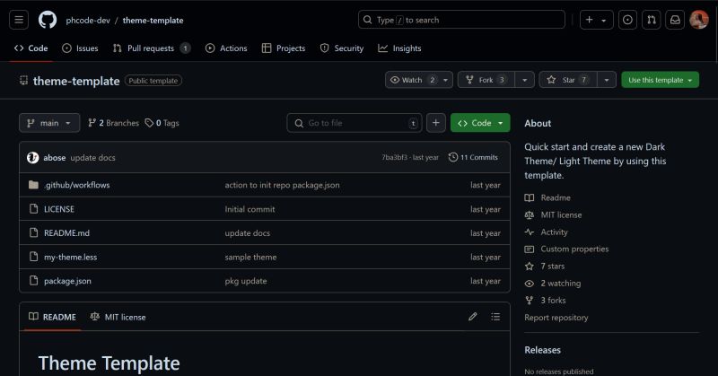Open the theme-template breadcrumb link

[153, 20]
